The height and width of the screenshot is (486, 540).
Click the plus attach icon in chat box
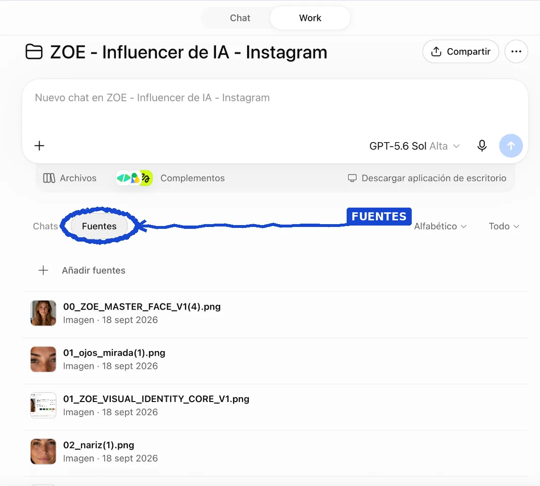pos(40,146)
